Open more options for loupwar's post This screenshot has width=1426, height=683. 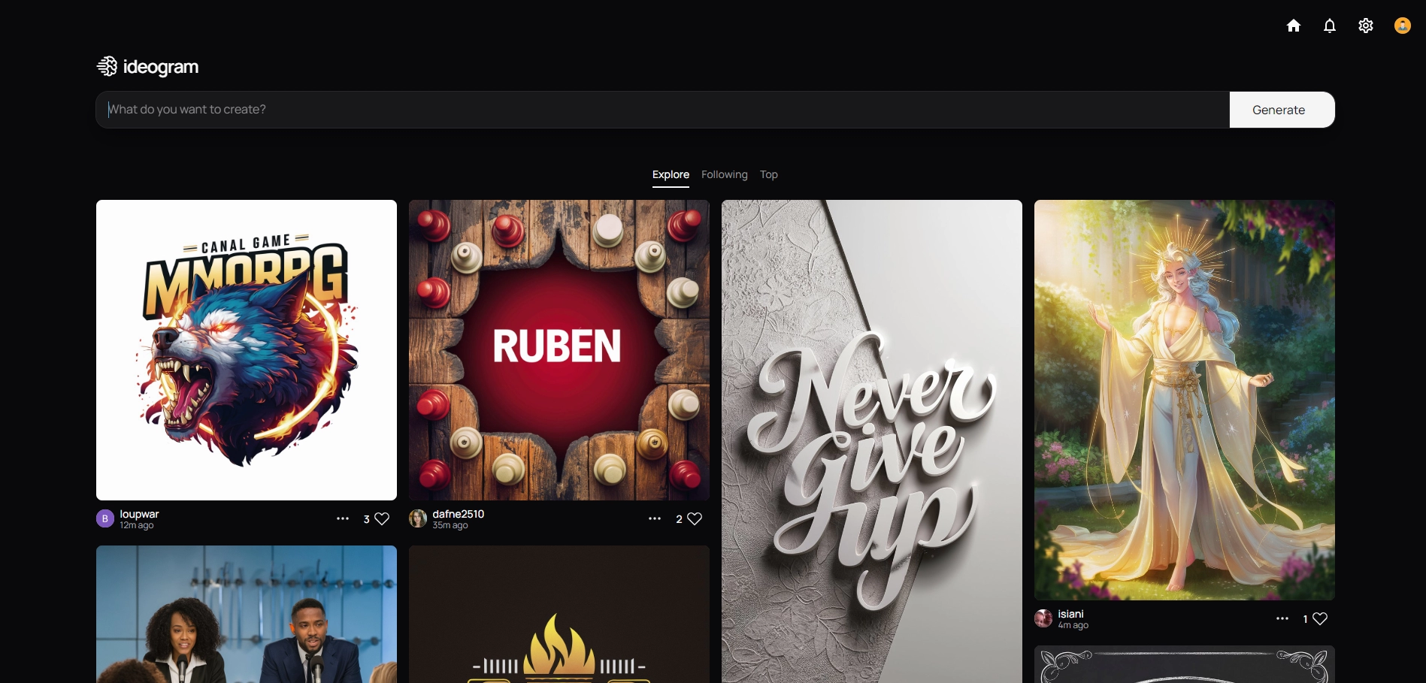click(x=343, y=518)
